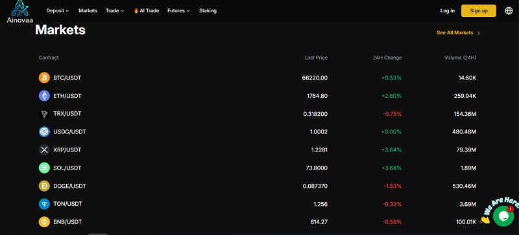This screenshot has height=235, width=519.
Task: Click SOL last price 73.8000
Action: click(317, 168)
